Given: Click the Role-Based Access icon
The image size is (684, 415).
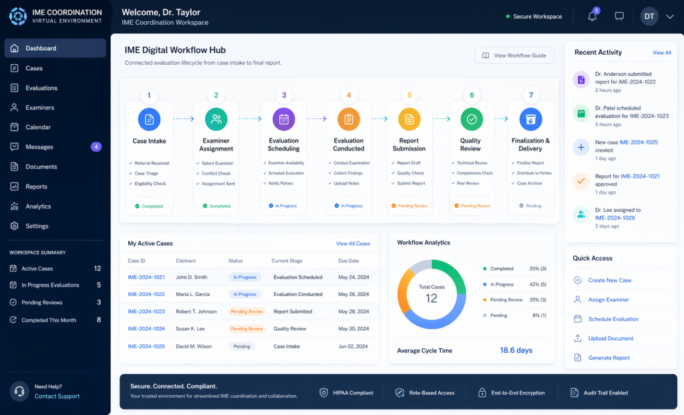Looking at the screenshot, I should point(399,393).
